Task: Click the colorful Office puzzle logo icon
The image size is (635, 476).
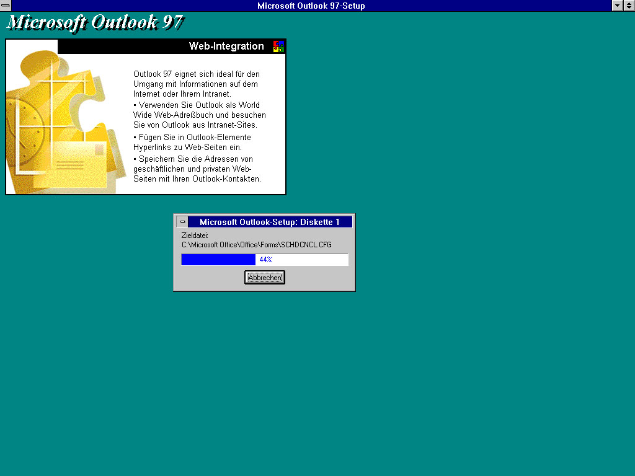Action: coord(278,46)
